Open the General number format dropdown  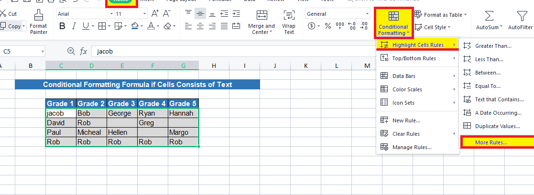click(368, 14)
